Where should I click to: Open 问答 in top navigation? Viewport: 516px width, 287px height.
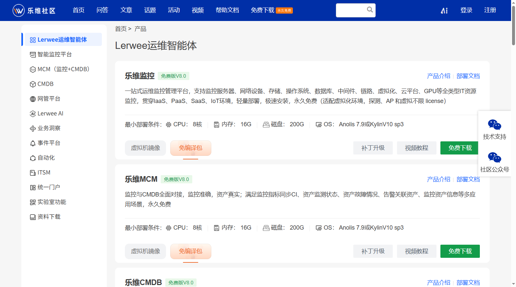pos(103,10)
